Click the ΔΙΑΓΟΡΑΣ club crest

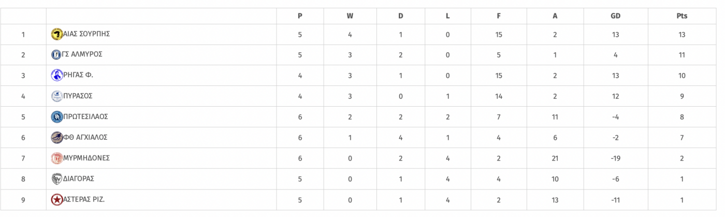click(x=56, y=179)
